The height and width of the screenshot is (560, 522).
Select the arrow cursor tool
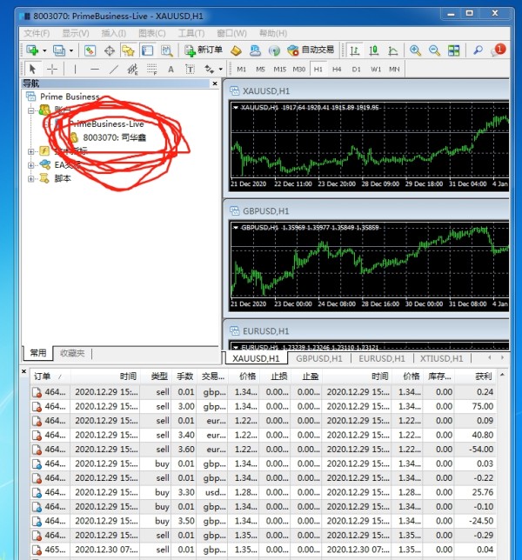[32, 69]
